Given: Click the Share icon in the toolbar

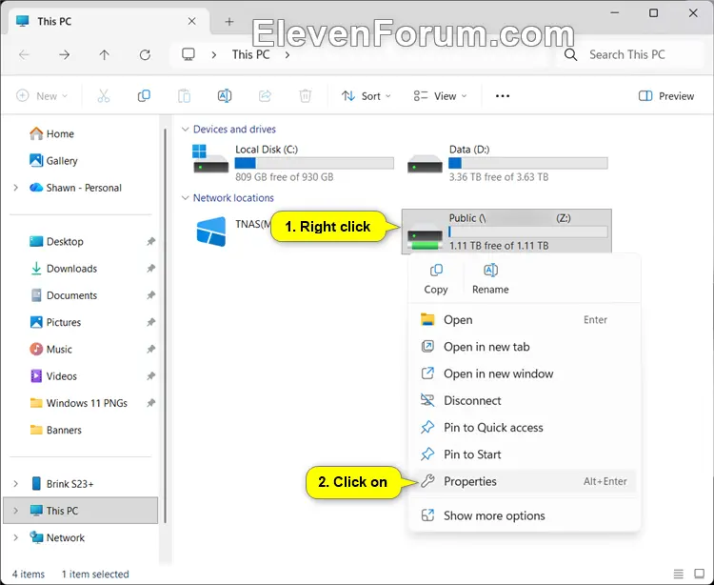Looking at the screenshot, I should coord(265,96).
